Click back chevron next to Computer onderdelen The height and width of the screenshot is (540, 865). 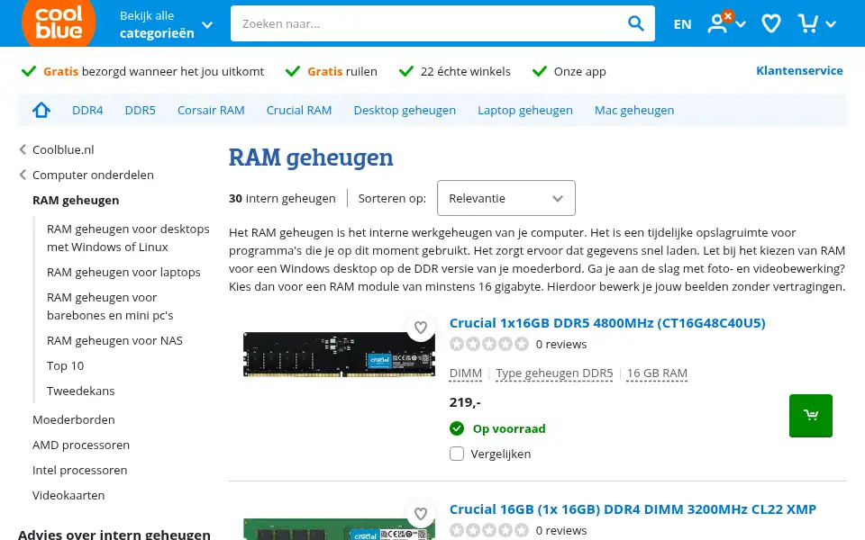click(23, 175)
